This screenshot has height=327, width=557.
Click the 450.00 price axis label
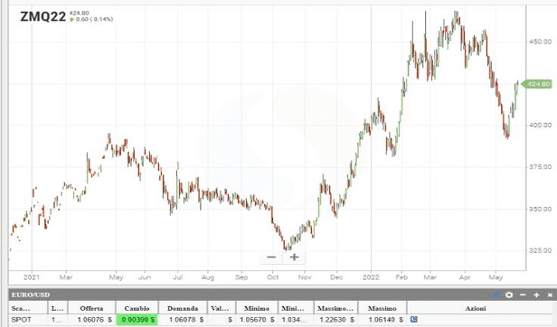pyautogui.click(x=540, y=42)
